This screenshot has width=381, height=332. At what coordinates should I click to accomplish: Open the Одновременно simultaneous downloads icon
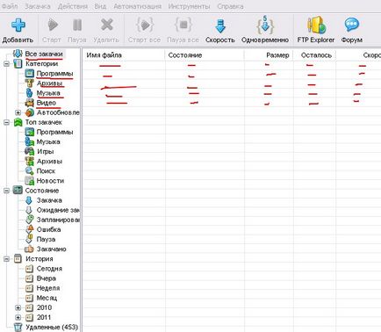[265, 25]
